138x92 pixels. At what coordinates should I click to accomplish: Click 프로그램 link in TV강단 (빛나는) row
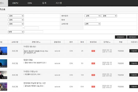click(15, 51)
